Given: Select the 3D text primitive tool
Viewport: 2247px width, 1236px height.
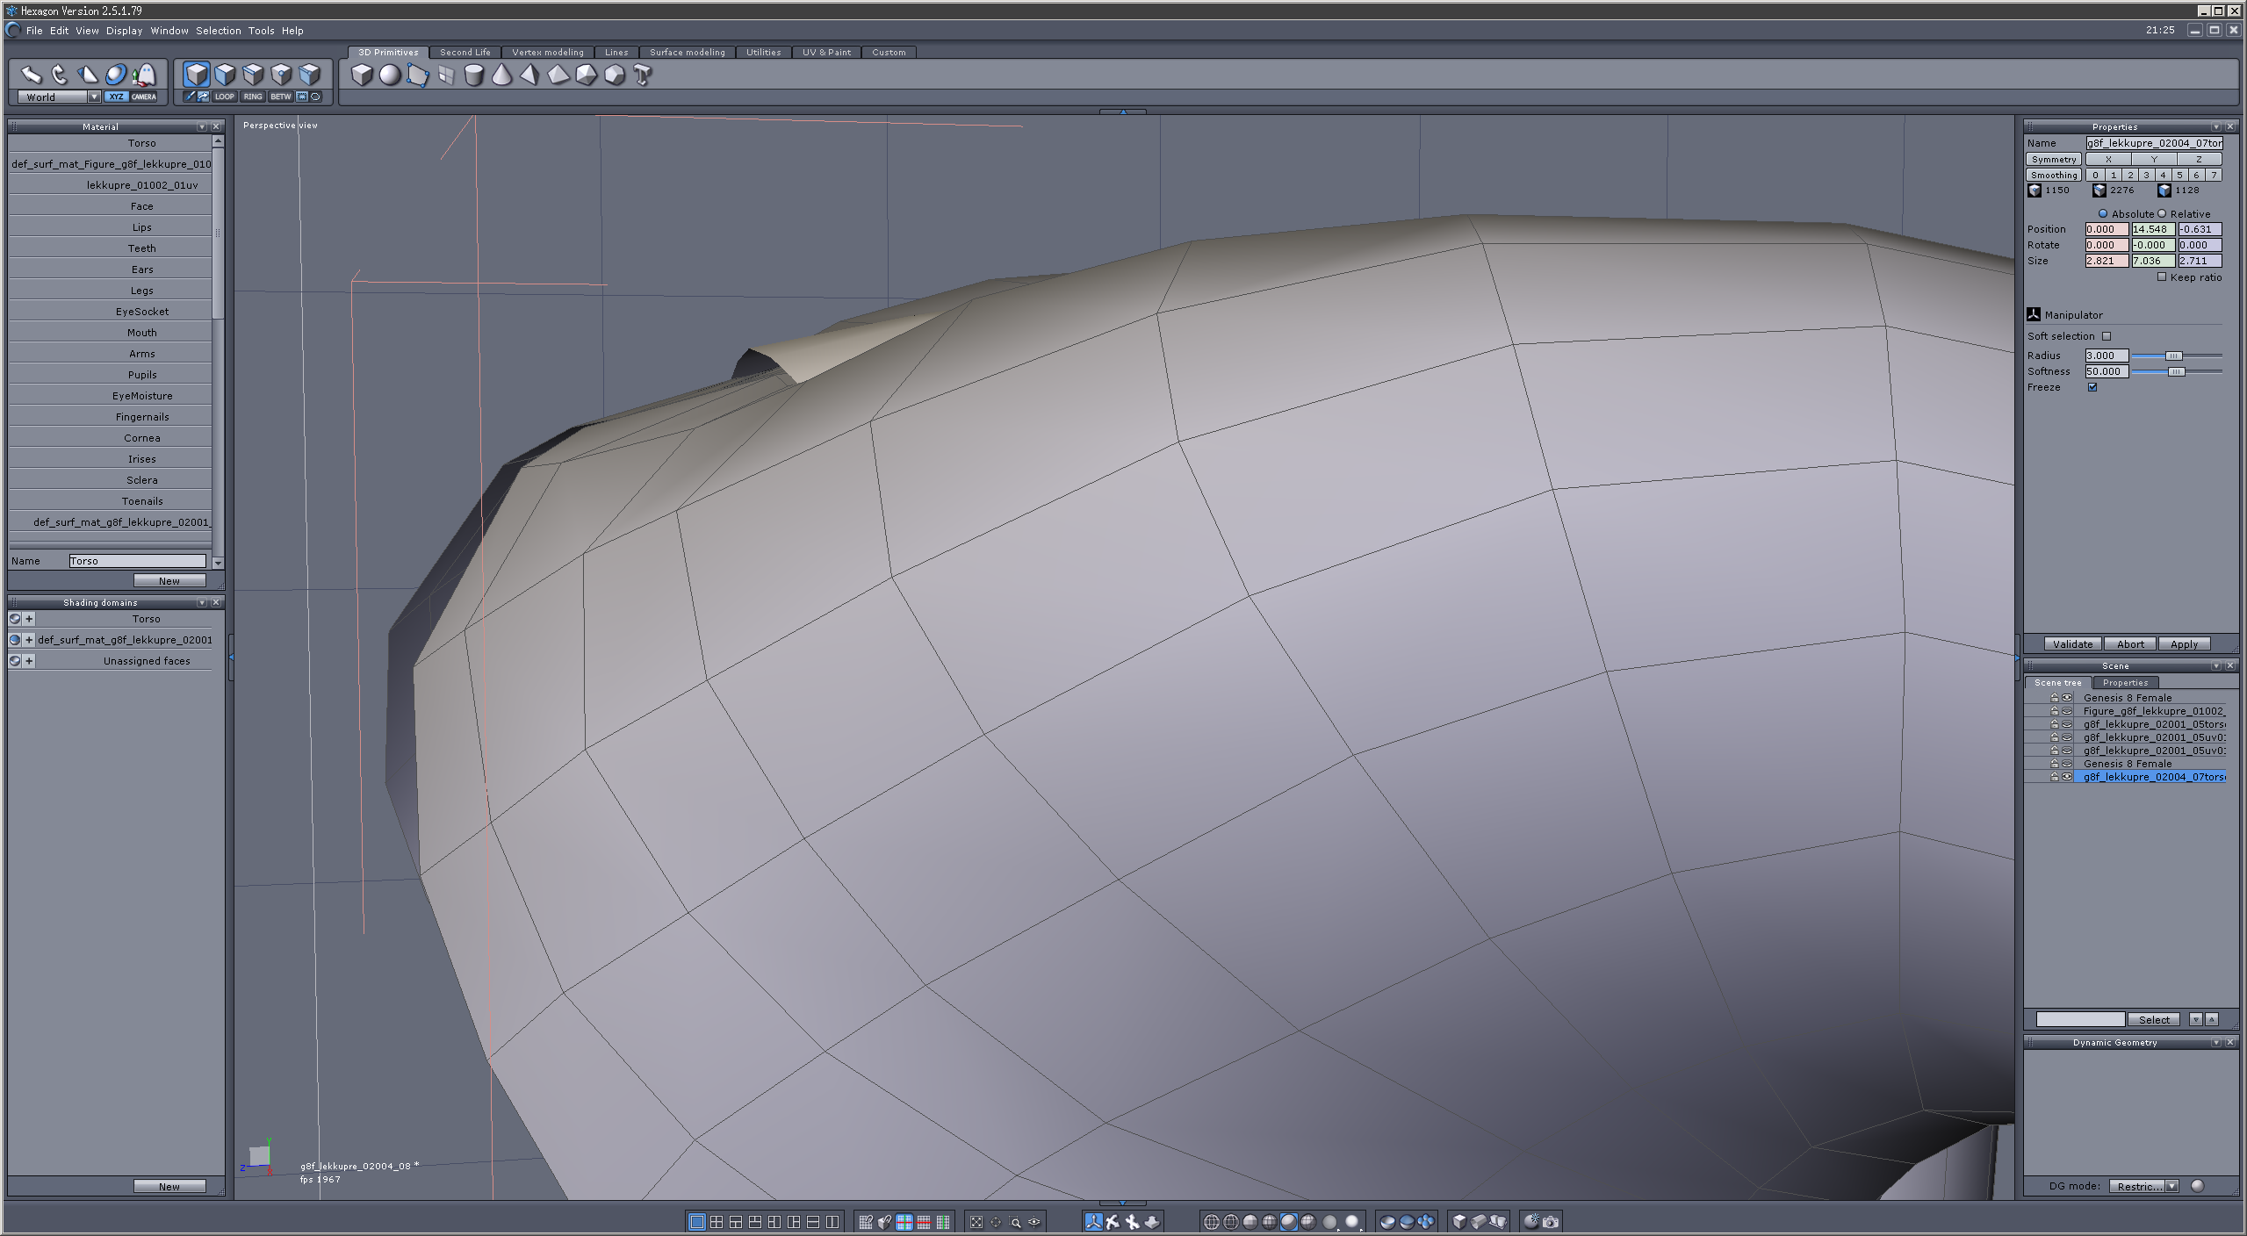Looking at the screenshot, I should [643, 75].
